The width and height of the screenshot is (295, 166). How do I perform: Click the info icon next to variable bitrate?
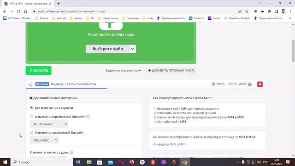click(88, 117)
